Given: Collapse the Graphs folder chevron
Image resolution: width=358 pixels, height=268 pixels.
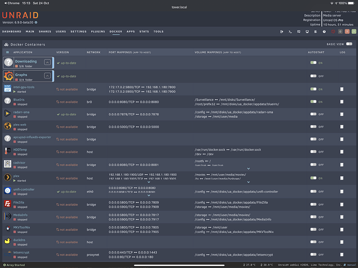Looking at the screenshot, I should [x=47, y=76].
